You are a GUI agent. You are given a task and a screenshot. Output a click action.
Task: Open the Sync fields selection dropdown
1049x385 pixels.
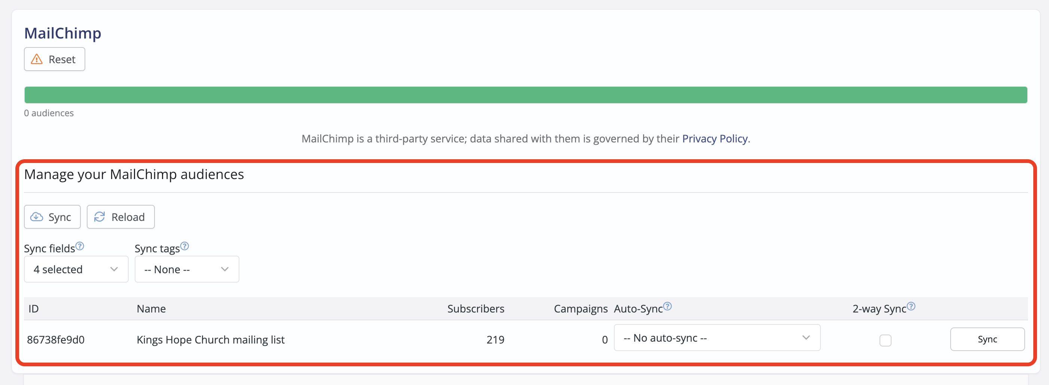tap(76, 269)
